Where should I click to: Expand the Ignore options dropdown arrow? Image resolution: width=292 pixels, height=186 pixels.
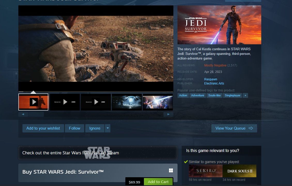click(108, 128)
